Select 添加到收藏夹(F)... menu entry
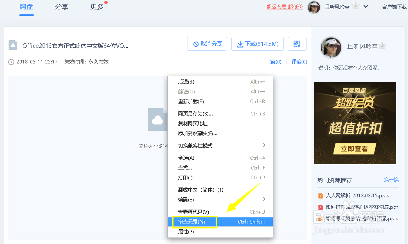This screenshot has width=408, height=244. 220,133
